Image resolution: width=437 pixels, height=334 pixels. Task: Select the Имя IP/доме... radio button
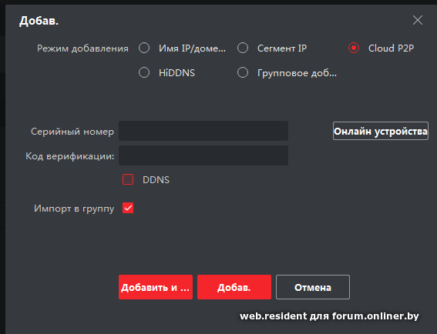coord(144,48)
